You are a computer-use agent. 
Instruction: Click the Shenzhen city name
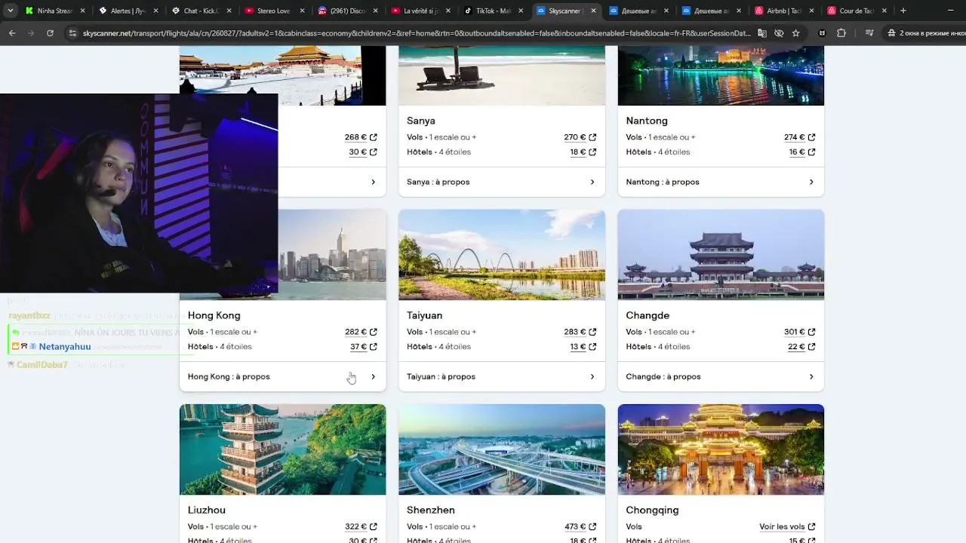click(431, 510)
